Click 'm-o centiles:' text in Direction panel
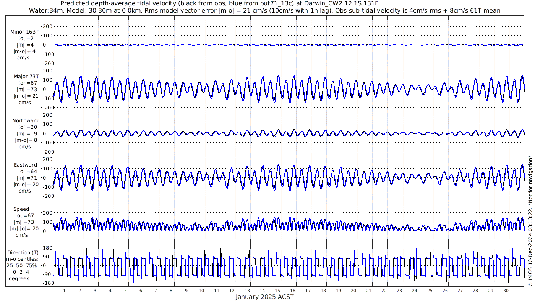The width and height of the screenshot is (535, 305). pyautogui.click(x=23, y=259)
